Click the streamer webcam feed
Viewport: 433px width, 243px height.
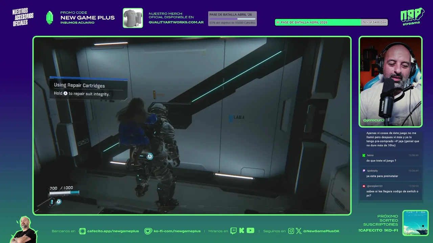click(x=390, y=82)
